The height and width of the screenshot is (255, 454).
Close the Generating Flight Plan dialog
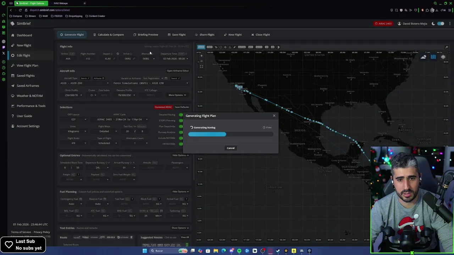coord(274,116)
